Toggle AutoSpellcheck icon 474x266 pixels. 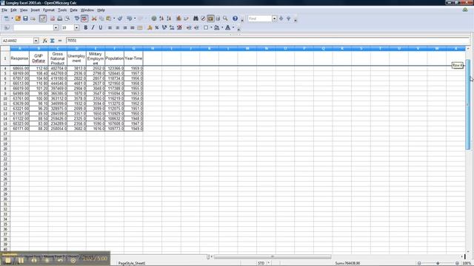coord(84,18)
